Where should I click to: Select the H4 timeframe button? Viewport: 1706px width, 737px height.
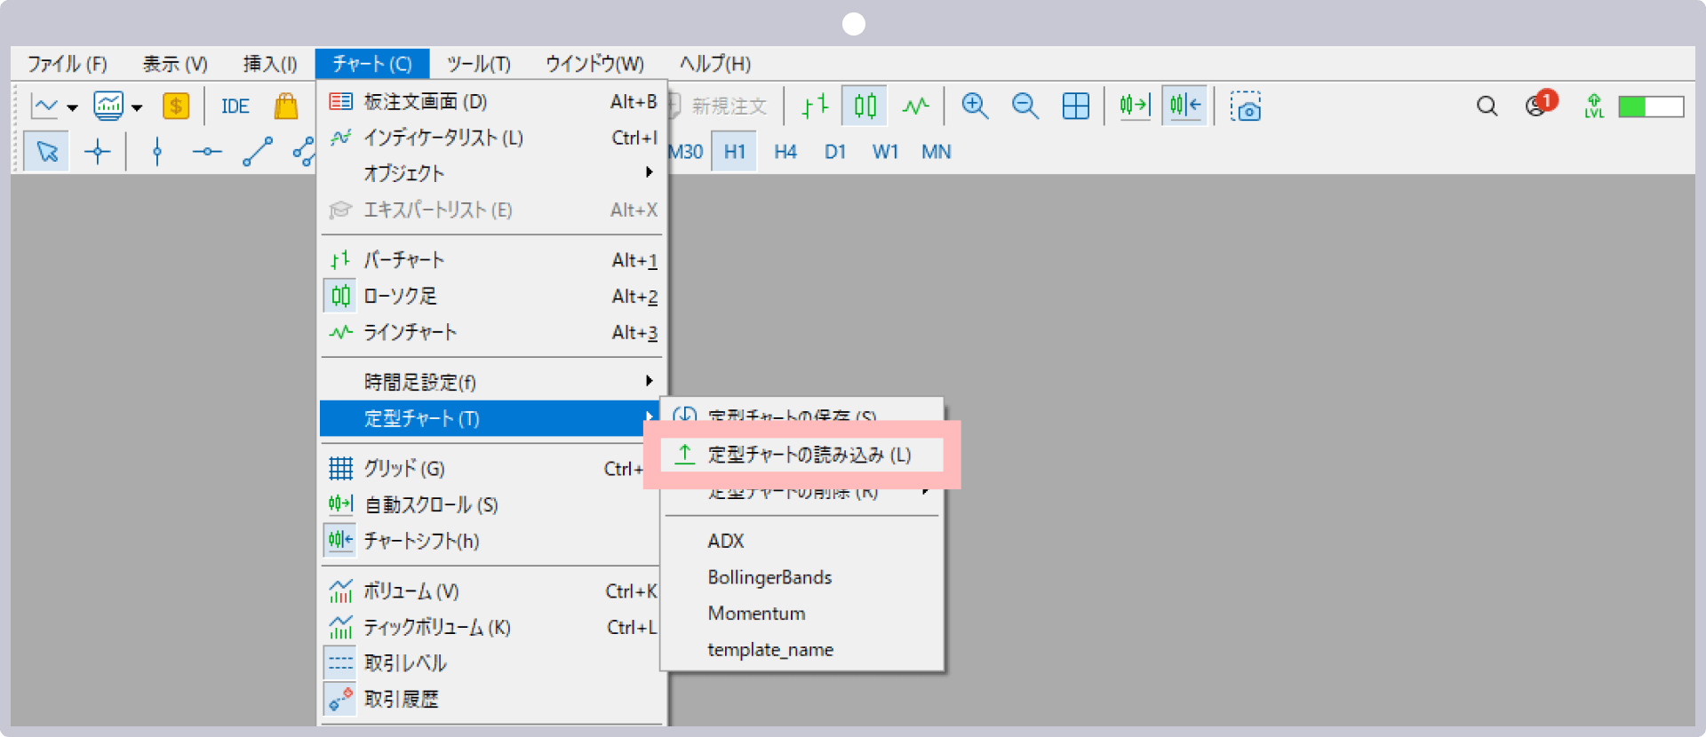click(x=785, y=152)
